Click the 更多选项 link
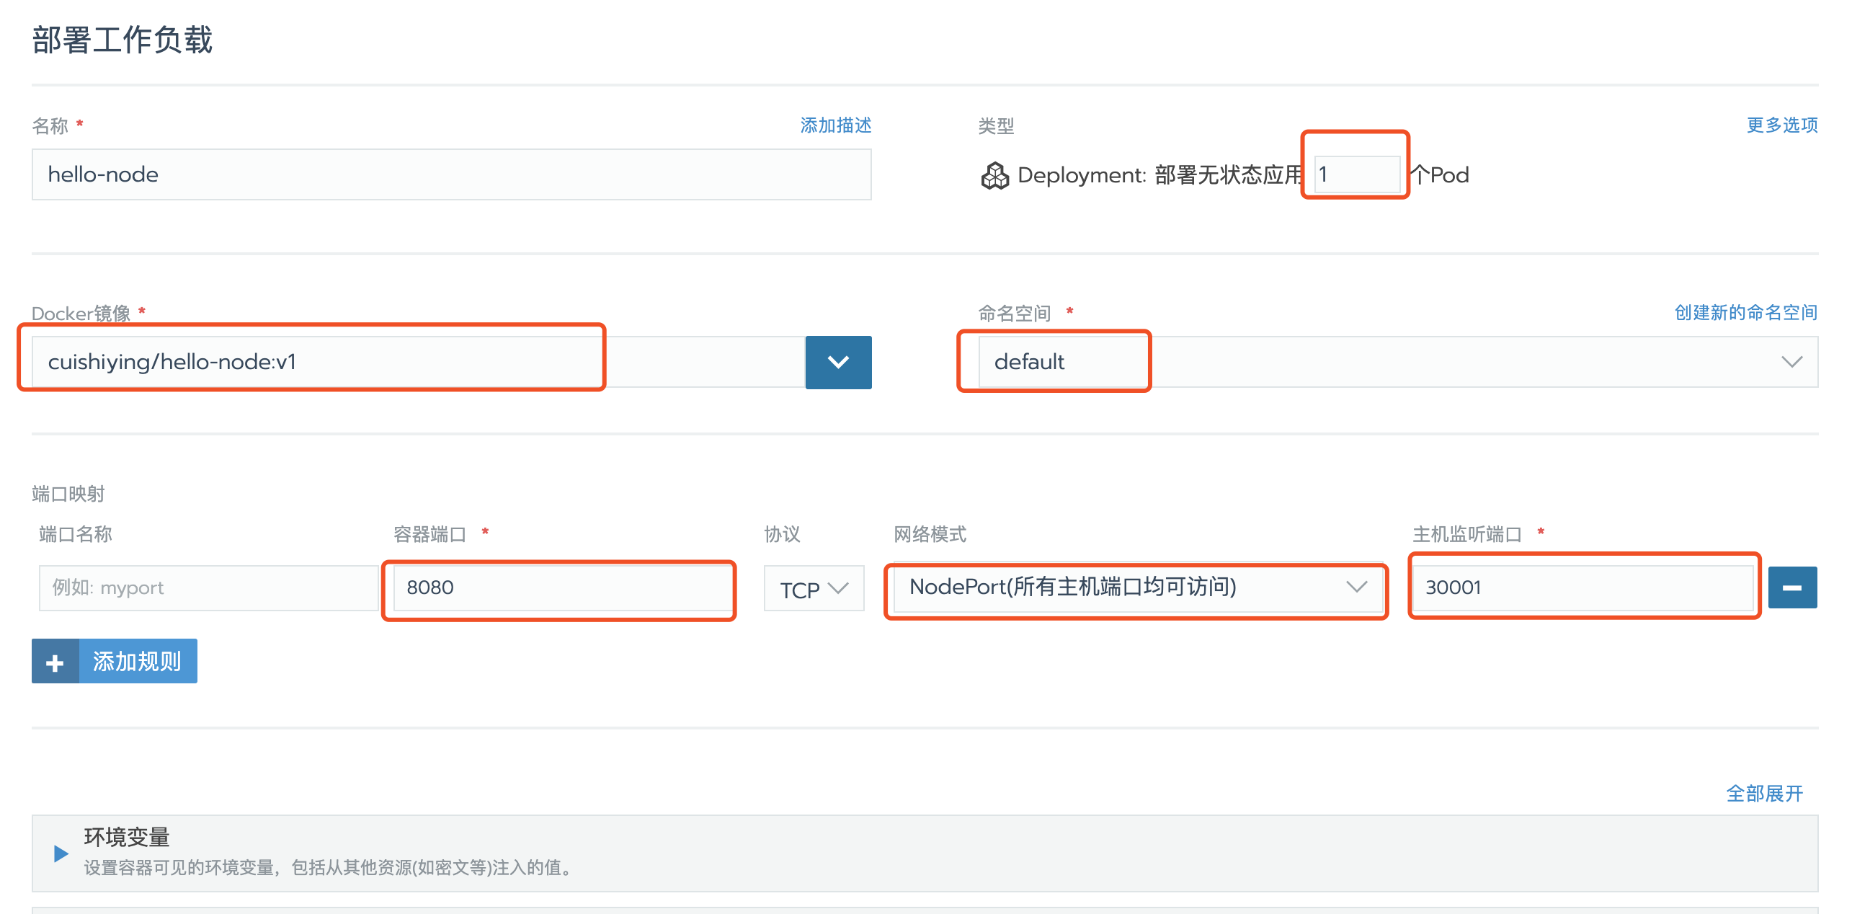 [1781, 125]
